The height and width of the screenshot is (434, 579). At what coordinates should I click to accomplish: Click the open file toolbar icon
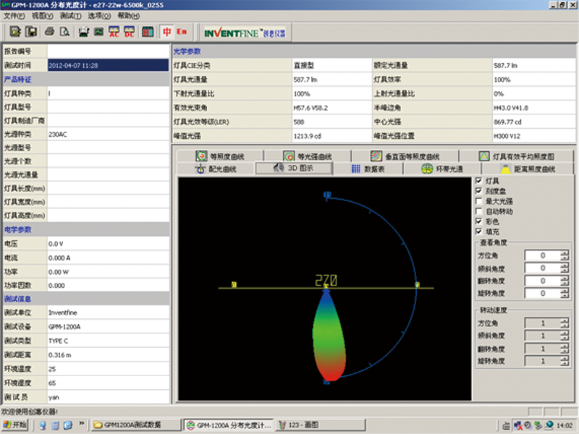16,32
